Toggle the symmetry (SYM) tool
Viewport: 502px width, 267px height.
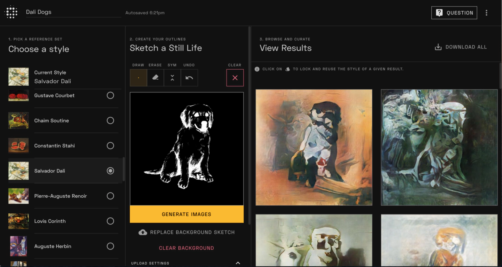pyautogui.click(x=172, y=78)
